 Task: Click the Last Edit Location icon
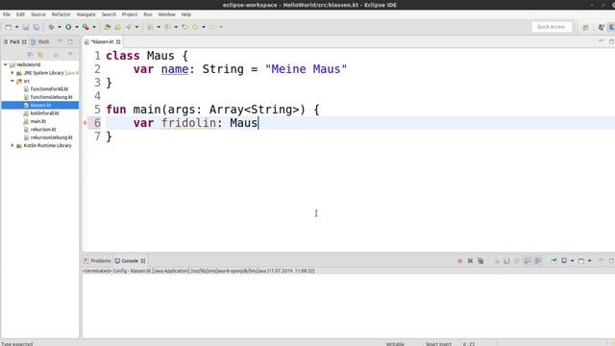[184, 27]
